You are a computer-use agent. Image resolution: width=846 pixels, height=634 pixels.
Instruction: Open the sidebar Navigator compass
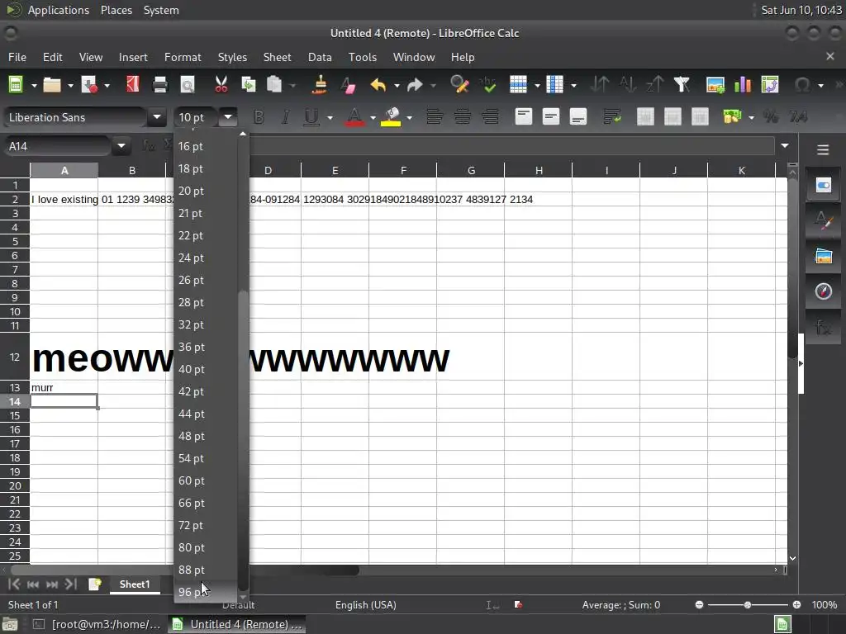coord(823,291)
